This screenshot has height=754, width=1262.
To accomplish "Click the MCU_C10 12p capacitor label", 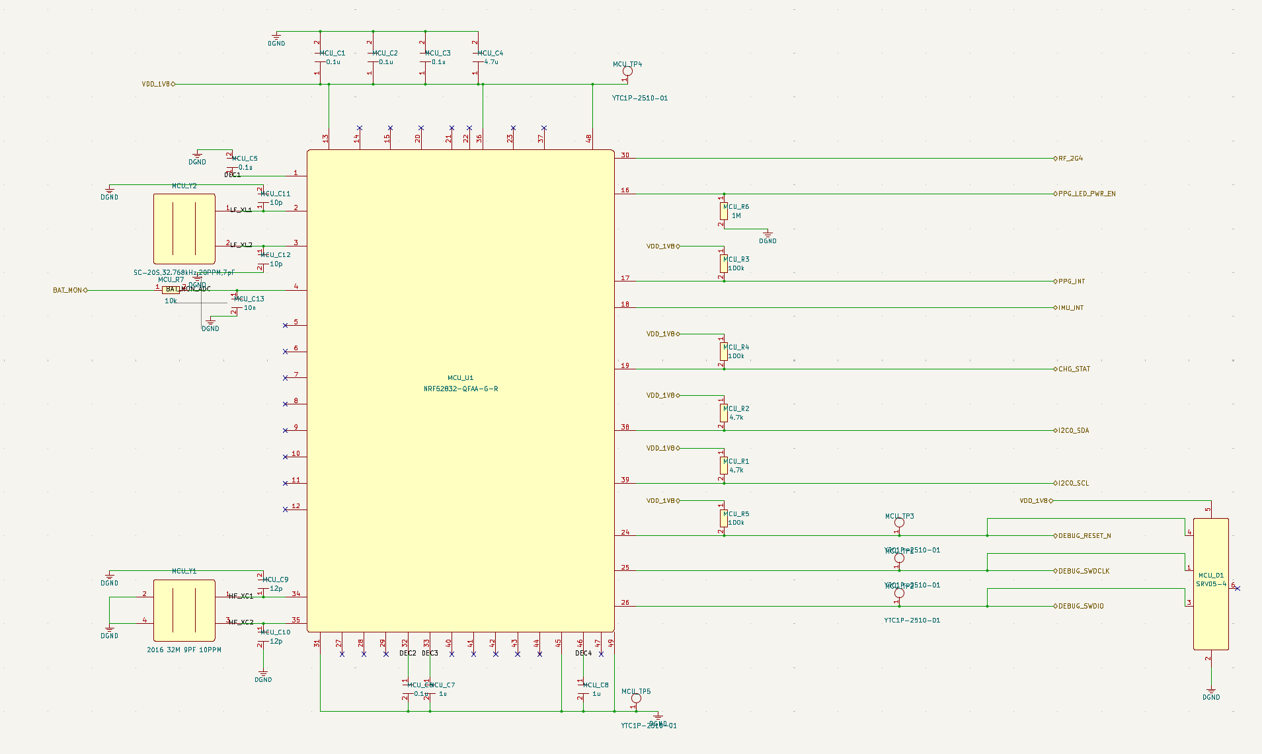I will tap(276, 632).
